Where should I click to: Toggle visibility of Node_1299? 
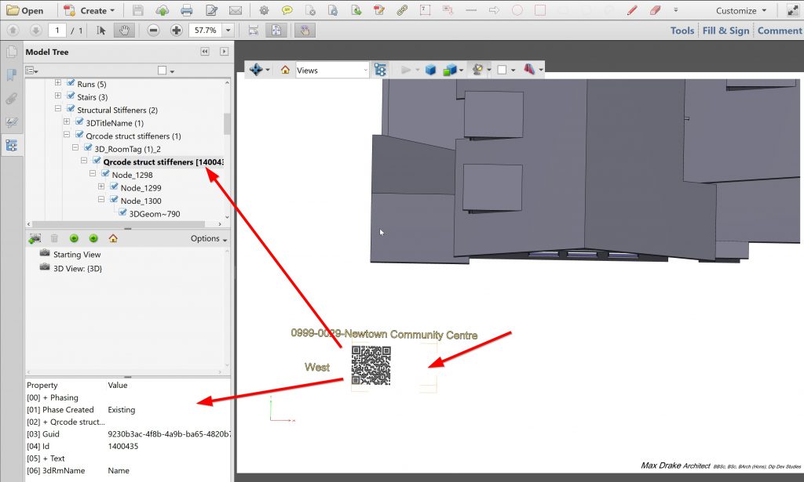coord(115,187)
